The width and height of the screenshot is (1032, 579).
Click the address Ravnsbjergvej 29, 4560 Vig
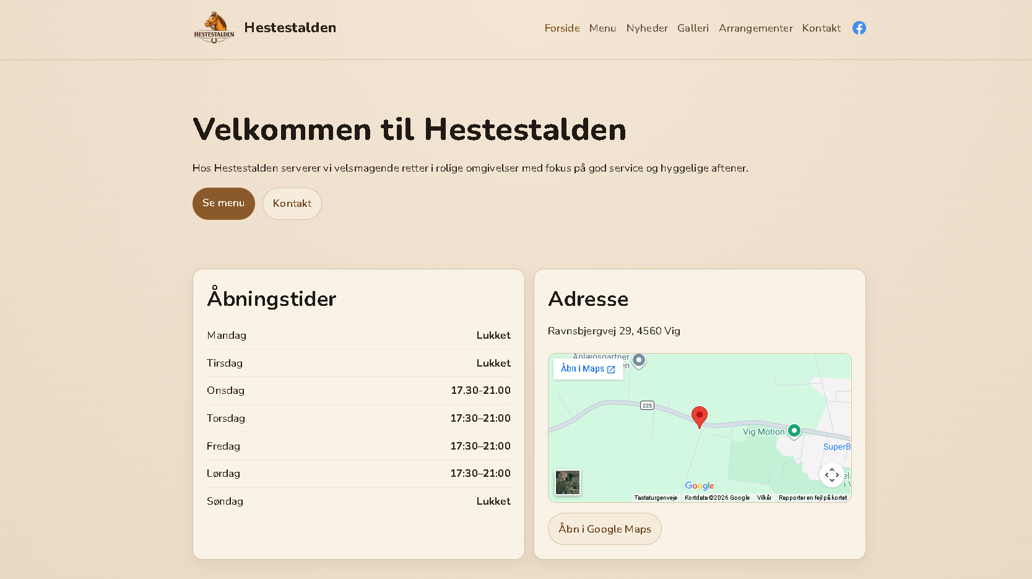pyautogui.click(x=614, y=331)
